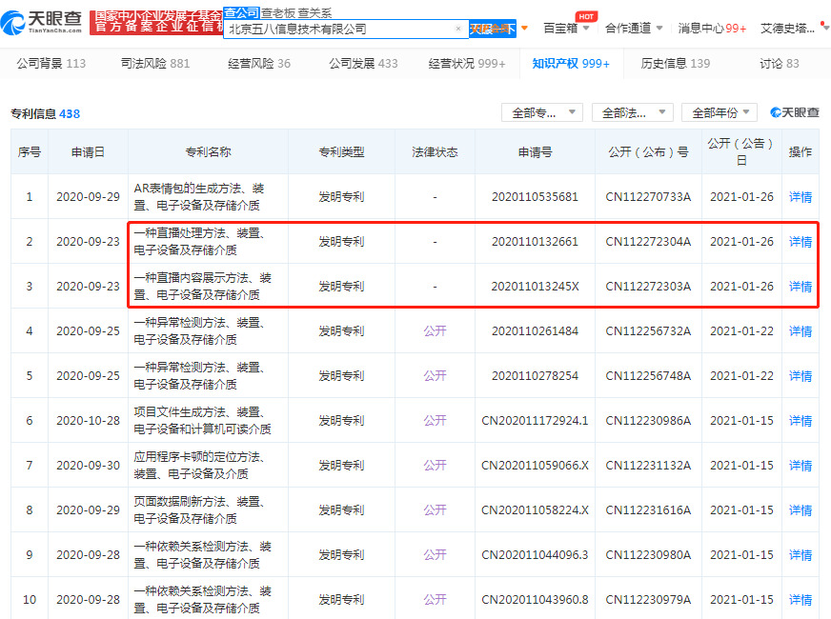View 详情 for 直播内容展示方法 patent
831x619 pixels.
coord(801,287)
